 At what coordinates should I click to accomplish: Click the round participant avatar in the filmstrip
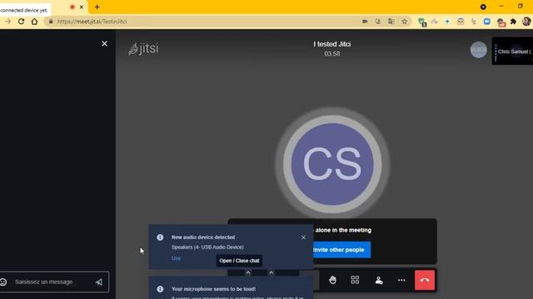point(479,50)
